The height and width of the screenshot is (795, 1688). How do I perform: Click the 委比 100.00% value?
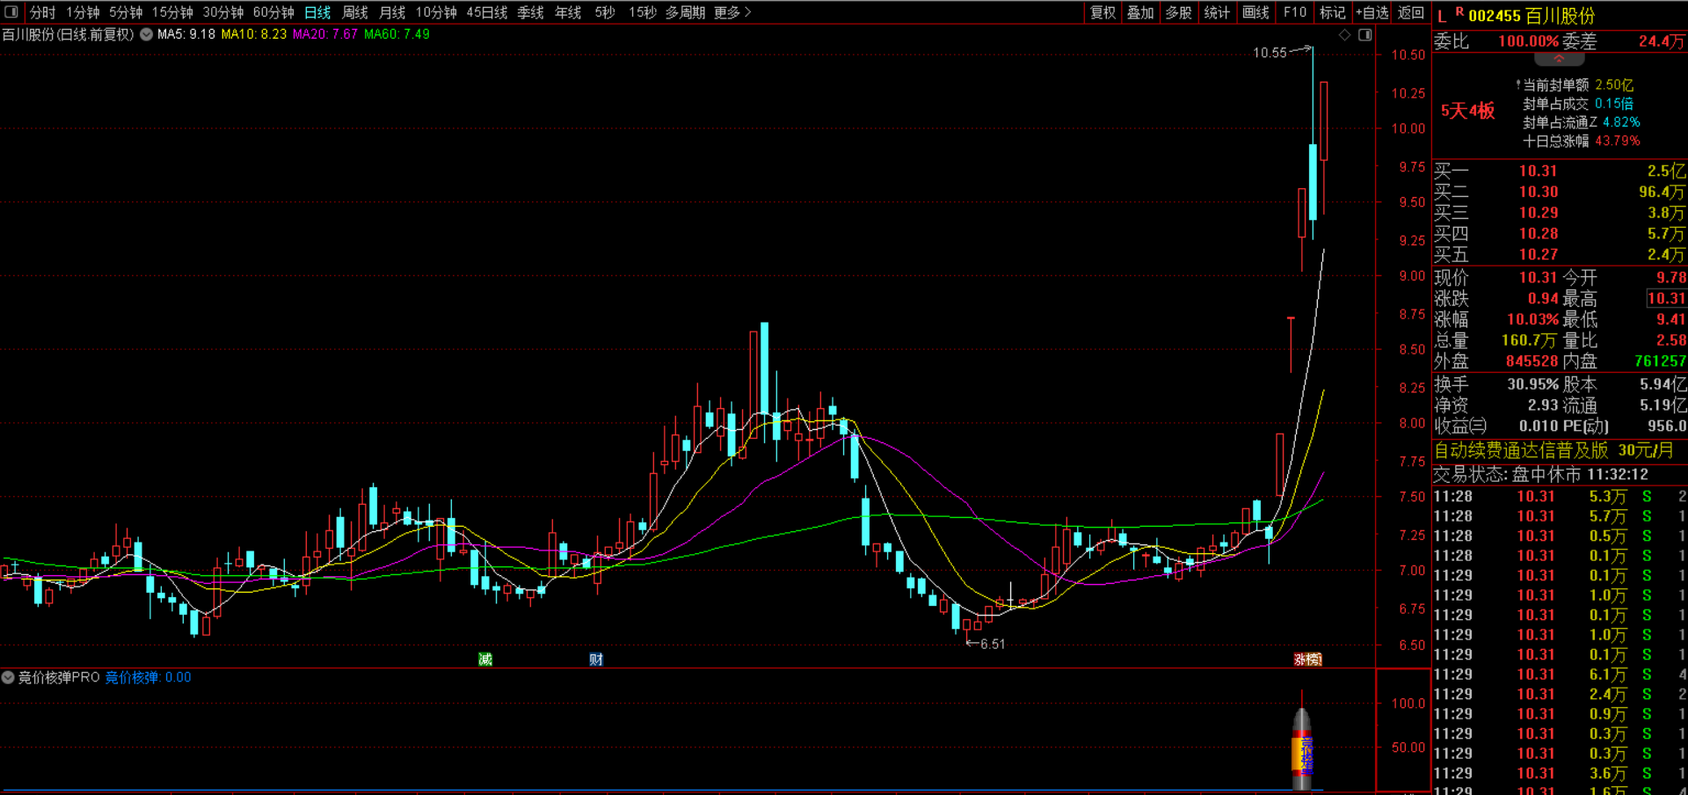pyautogui.click(x=1528, y=41)
